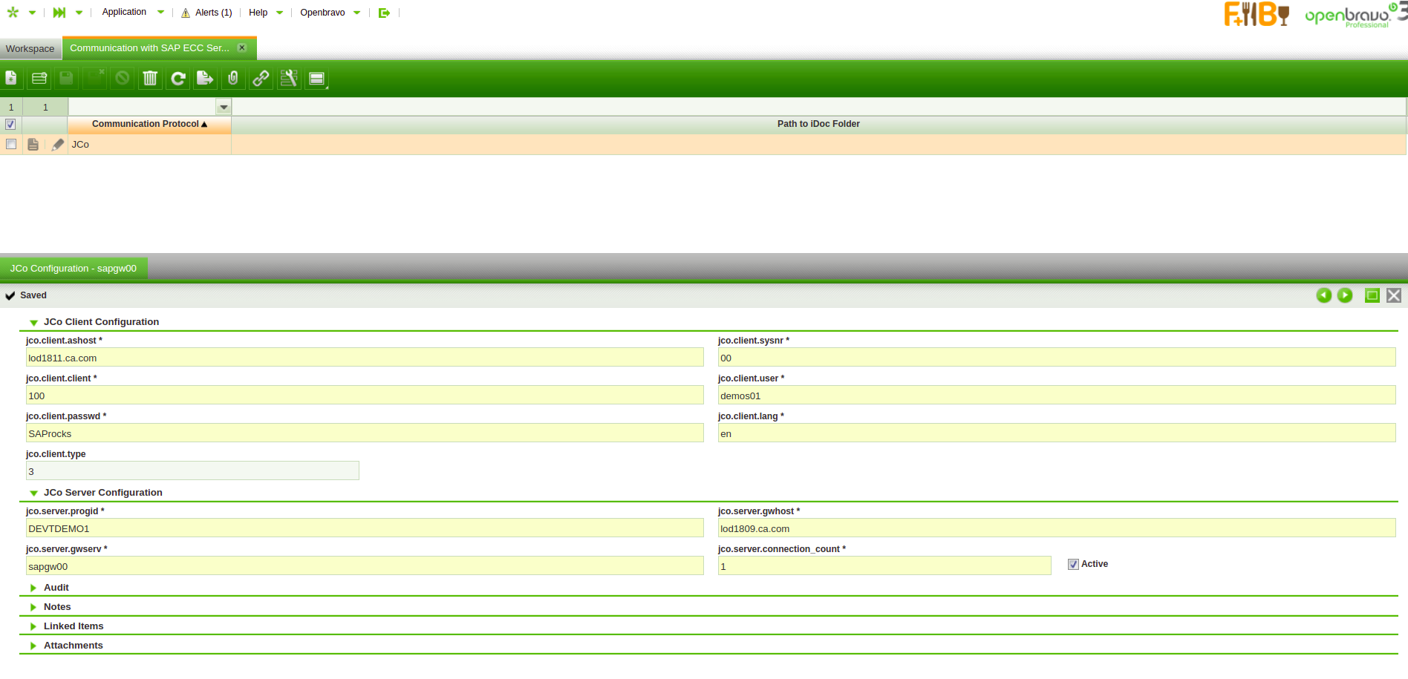Open the Communication Protocol filter dropdown
Screen dimensions: 1408x679
[x=224, y=107]
